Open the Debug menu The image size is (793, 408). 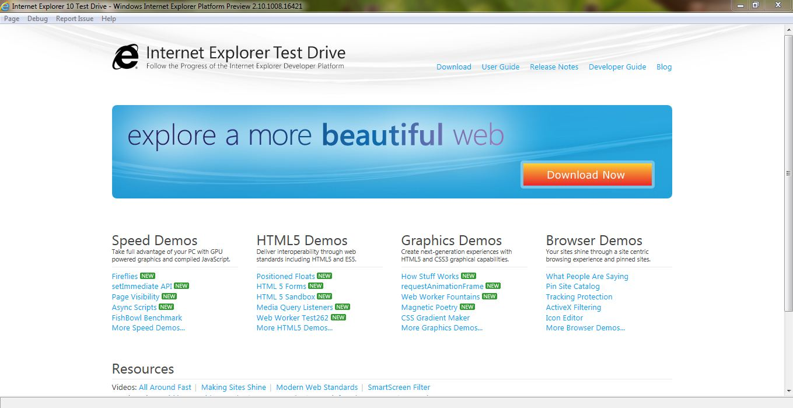point(37,19)
